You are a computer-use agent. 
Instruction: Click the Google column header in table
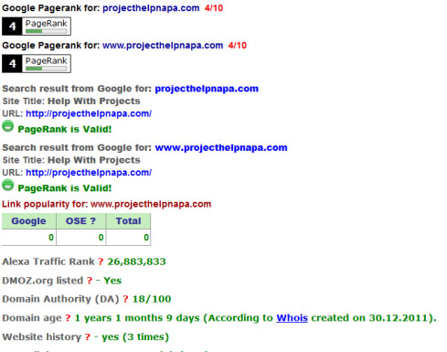(29, 221)
